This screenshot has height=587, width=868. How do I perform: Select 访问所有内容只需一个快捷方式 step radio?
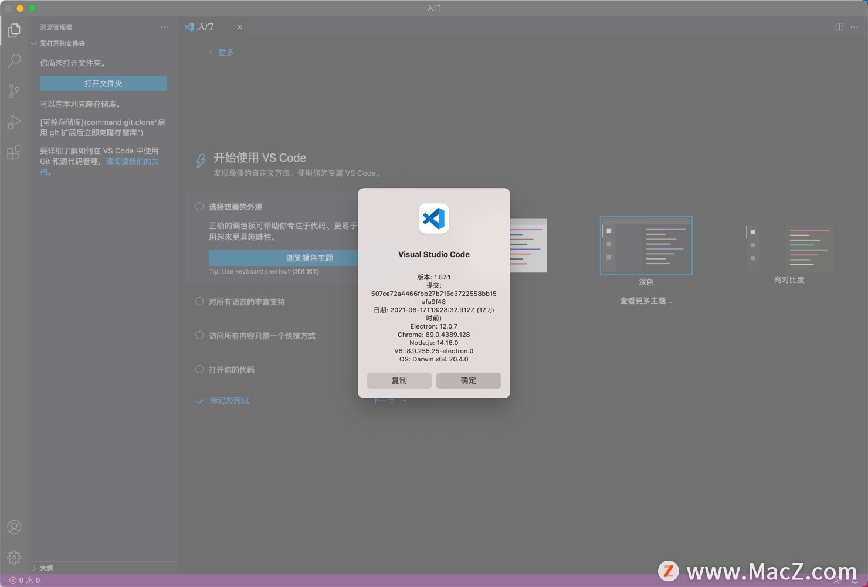pyautogui.click(x=199, y=335)
